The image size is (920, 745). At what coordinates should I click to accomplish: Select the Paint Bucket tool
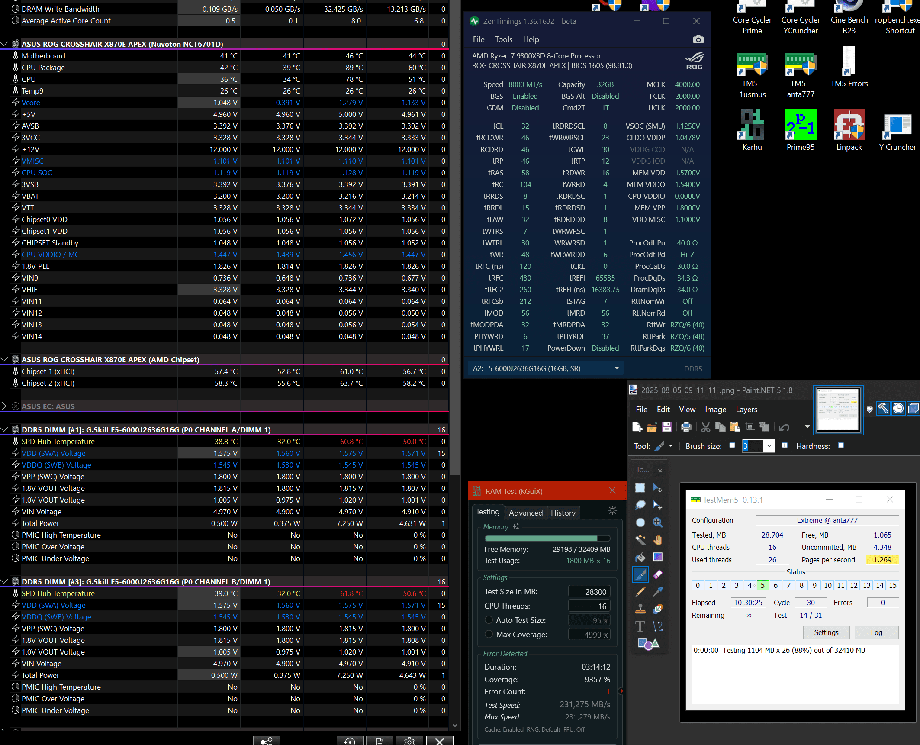tap(640, 557)
